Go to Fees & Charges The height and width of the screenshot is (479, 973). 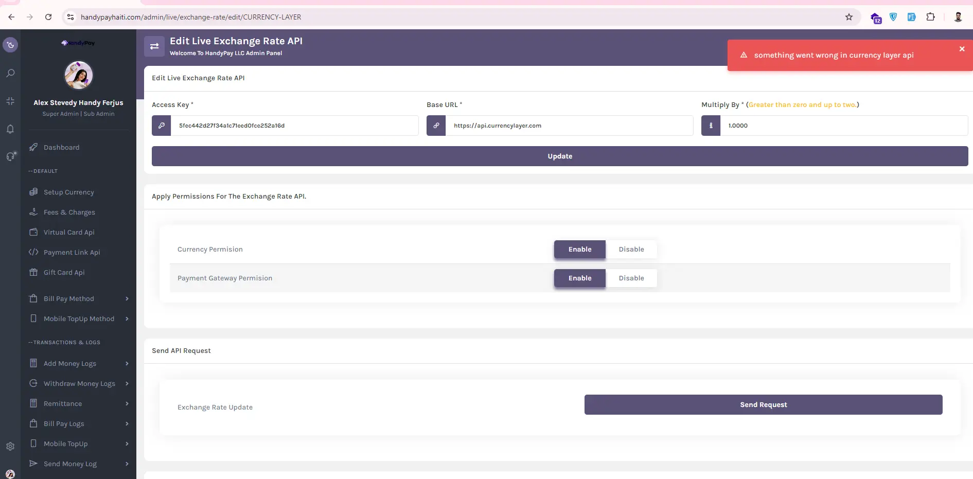click(x=69, y=212)
